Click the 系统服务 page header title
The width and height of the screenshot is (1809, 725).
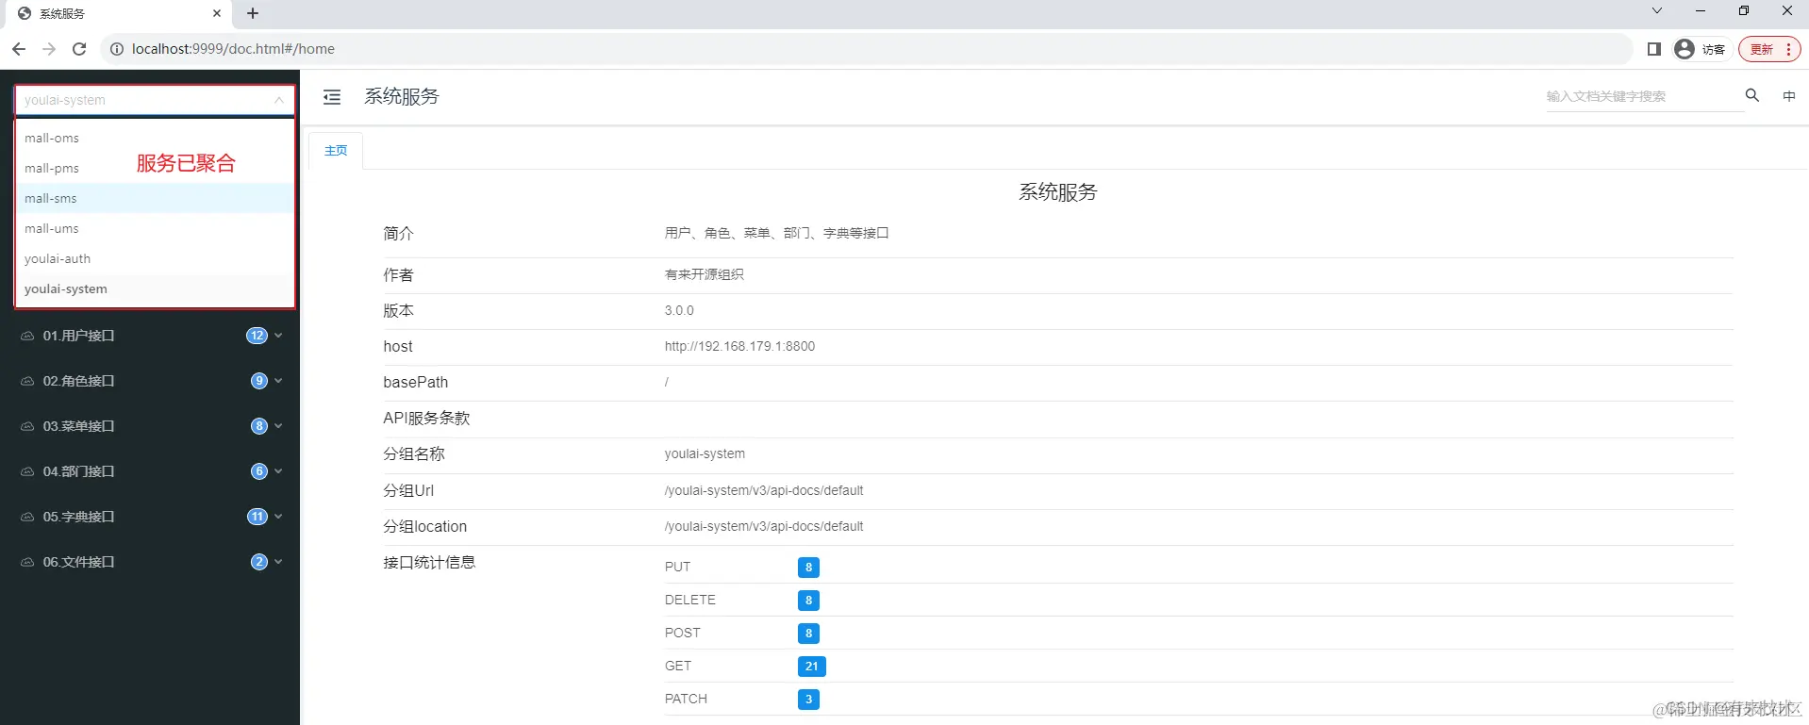402,96
